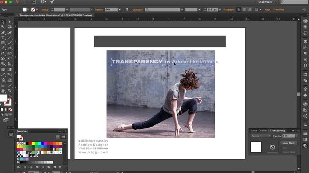Select the Type tool
309x173 pixels.
pyautogui.click(x=3, y=37)
